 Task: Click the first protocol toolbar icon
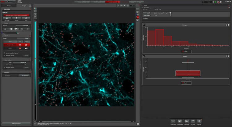click(x=5, y=29)
